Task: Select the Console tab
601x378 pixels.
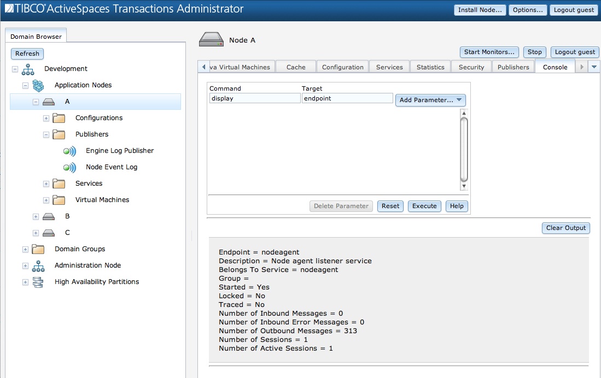Action: [x=555, y=67]
